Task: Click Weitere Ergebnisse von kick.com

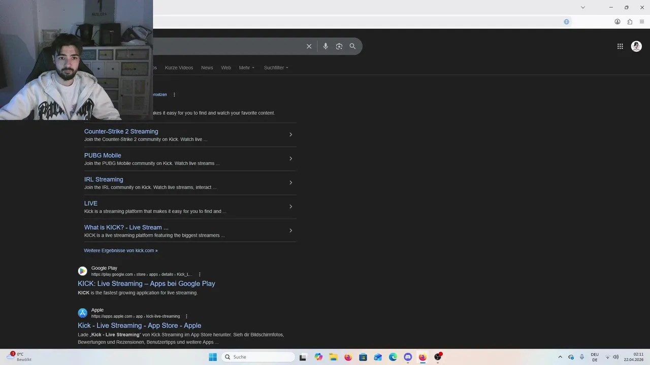Action: pyautogui.click(x=121, y=250)
